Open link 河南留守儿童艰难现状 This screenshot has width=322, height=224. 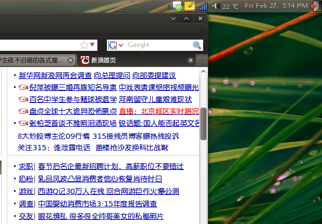click(x=155, y=99)
